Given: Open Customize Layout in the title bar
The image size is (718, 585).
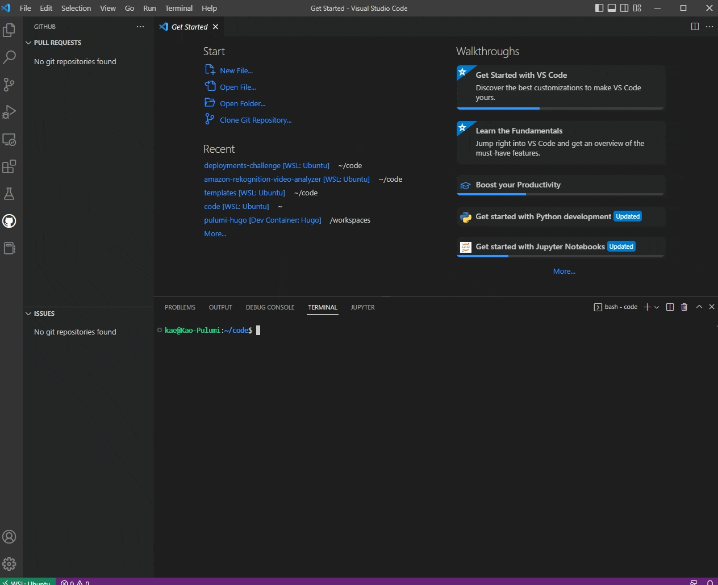Looking at the screenshot, I should (637, 8).
